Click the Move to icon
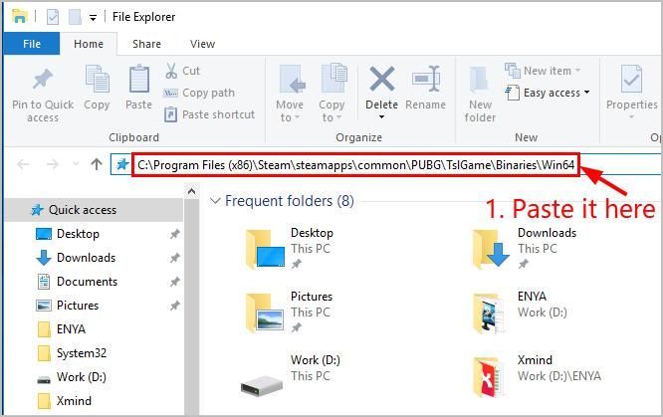This screenshot has height=417, width=663. pyautogui.click(x=292, y=79)
